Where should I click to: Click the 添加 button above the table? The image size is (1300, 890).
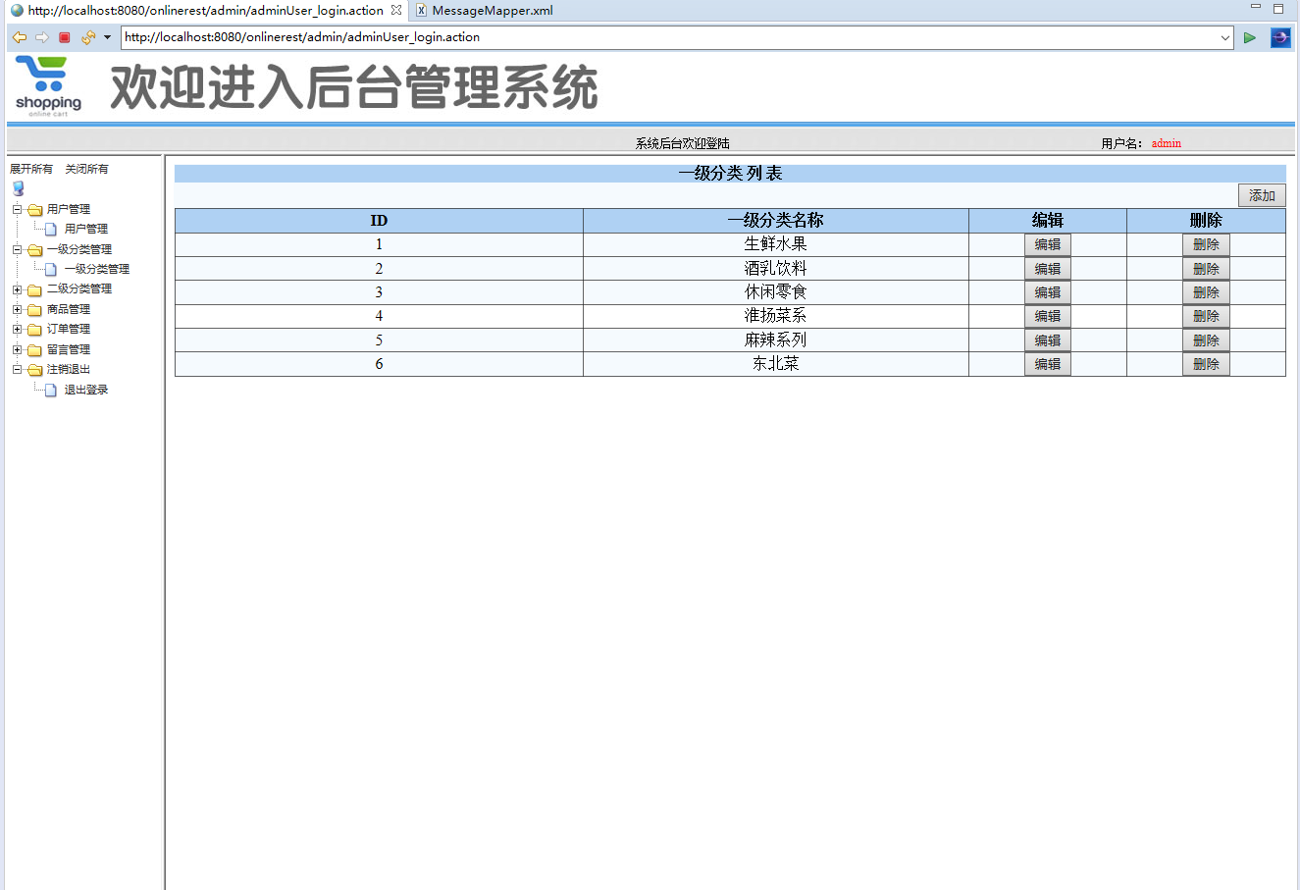pos(1262,195)
